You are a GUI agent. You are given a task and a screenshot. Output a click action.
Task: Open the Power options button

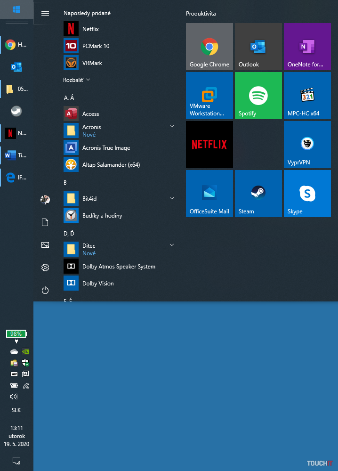45,290
